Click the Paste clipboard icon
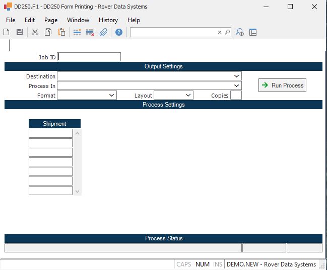Screen dimensions: 327x270 (x=61, y=32)
